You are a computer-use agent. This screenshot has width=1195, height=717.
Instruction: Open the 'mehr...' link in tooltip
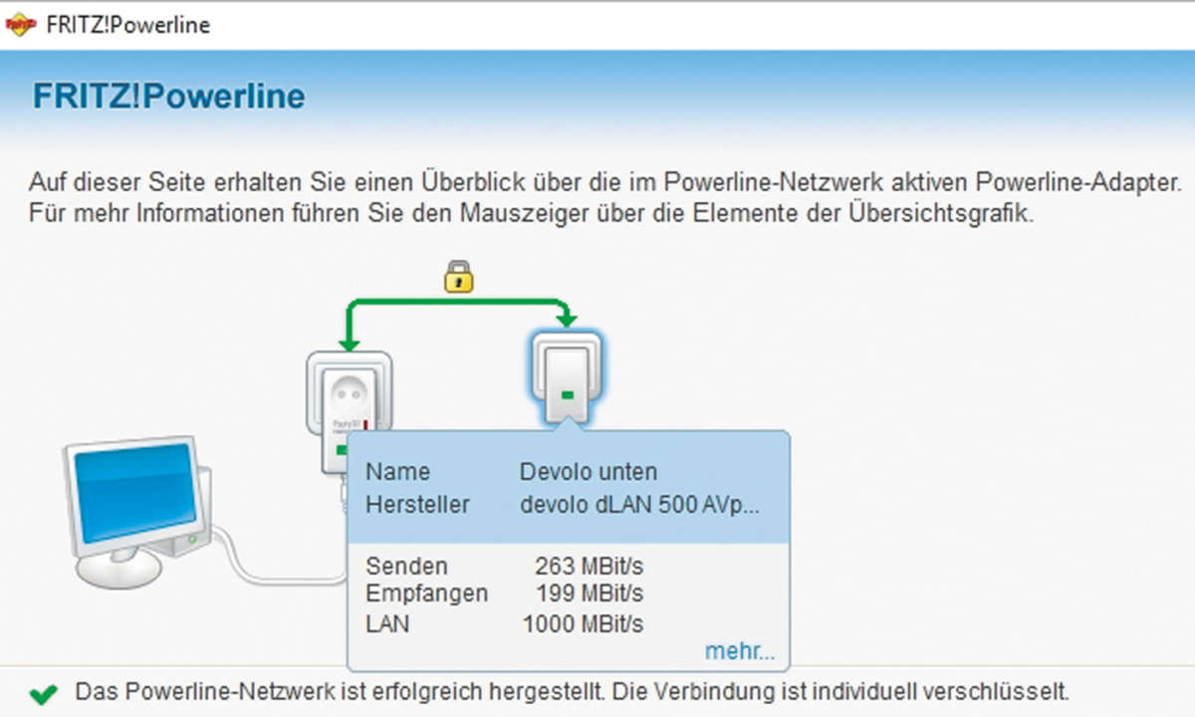pyautogui.click(x=739, y=651)
